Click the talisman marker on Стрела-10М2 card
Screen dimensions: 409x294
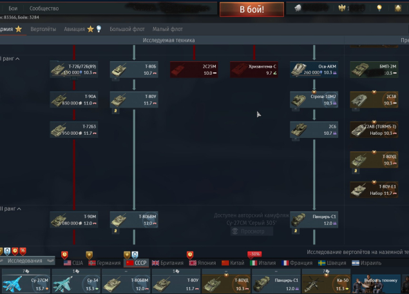tap(314, 92)
